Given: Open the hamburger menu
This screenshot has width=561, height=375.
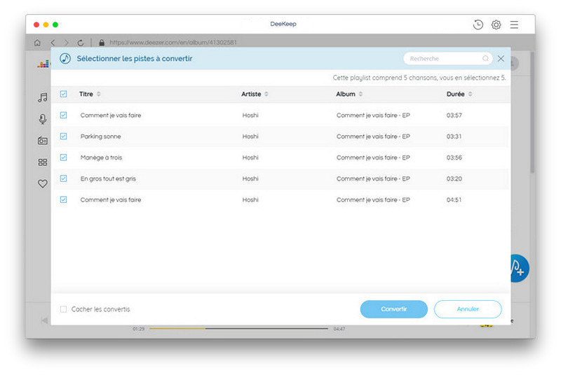Looking at the screenshot, I should click(x=514, y=24).
